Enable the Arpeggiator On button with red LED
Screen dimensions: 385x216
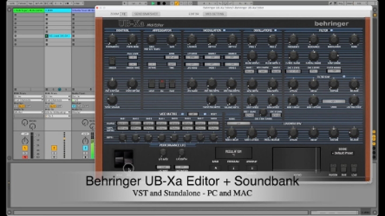click(162, 84)
